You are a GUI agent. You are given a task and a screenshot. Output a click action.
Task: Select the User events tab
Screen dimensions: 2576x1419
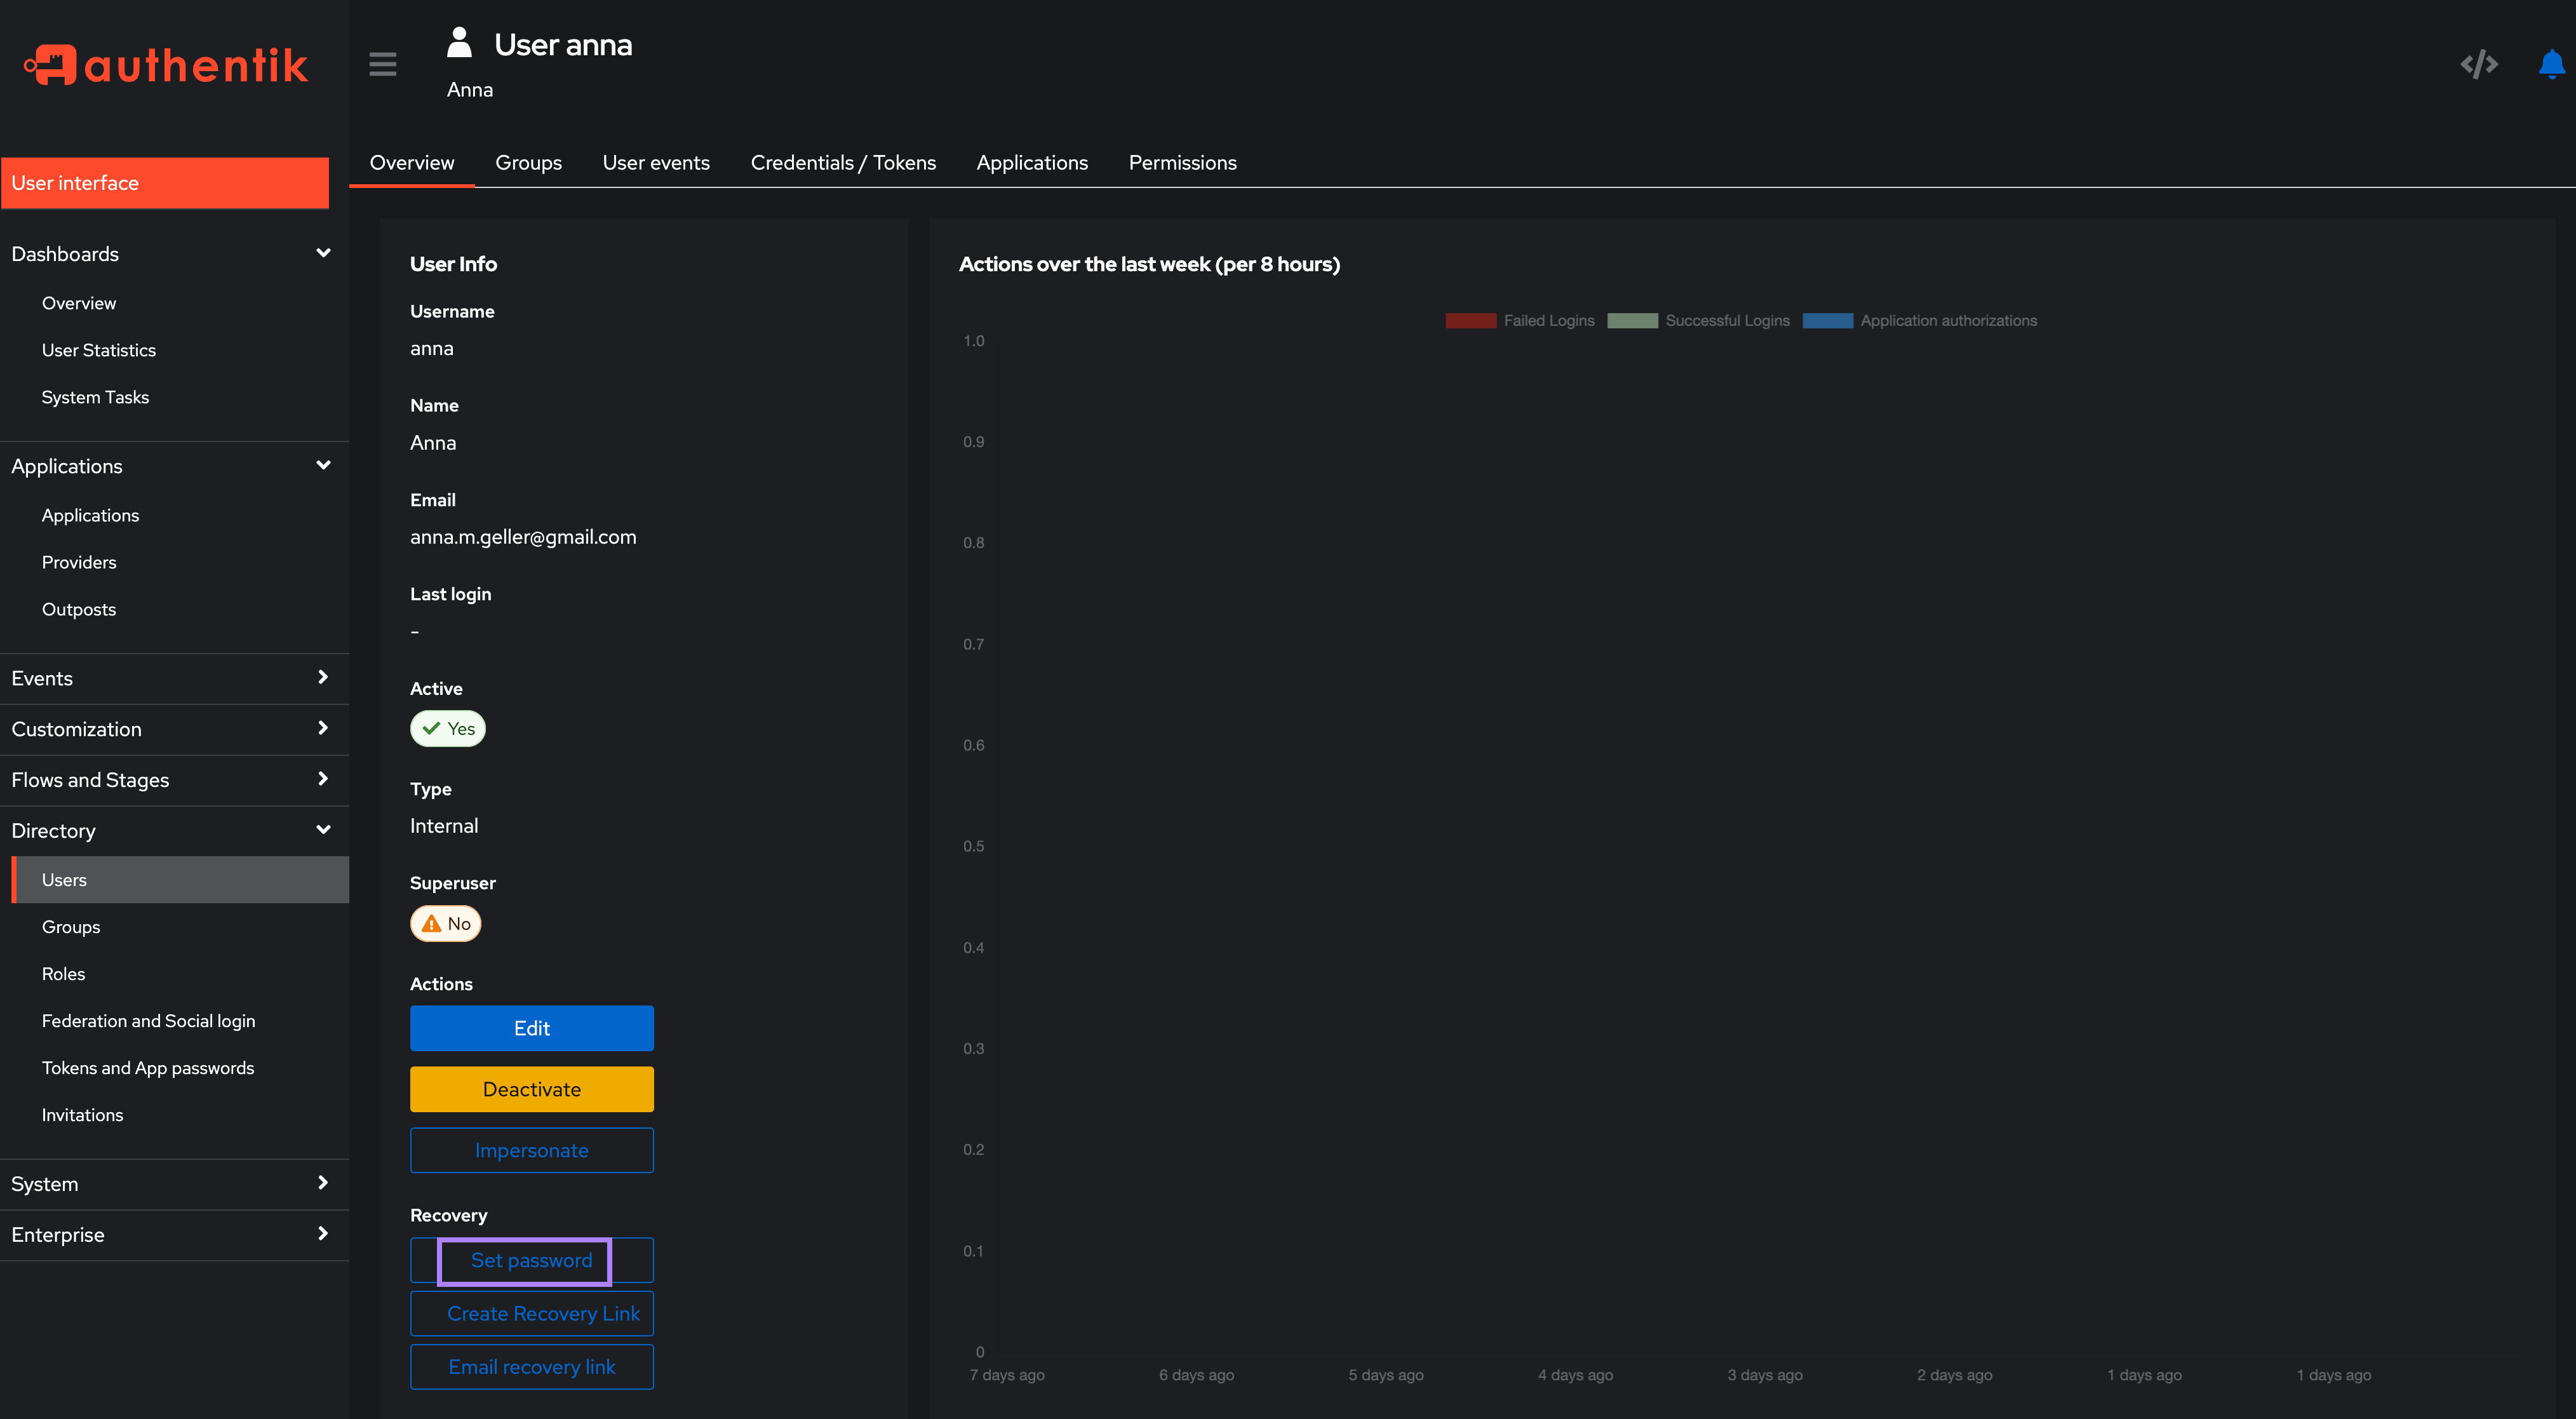pos(655,163)
